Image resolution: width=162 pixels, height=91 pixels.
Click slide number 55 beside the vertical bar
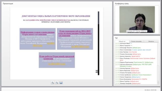tap(97, 71)
